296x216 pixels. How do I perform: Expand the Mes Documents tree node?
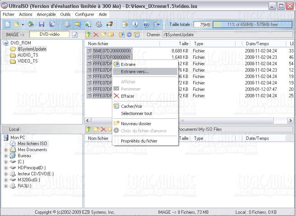6,150
